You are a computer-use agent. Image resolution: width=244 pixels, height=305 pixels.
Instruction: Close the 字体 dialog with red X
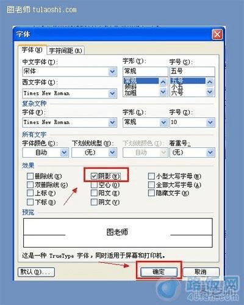tap(217, 34)
